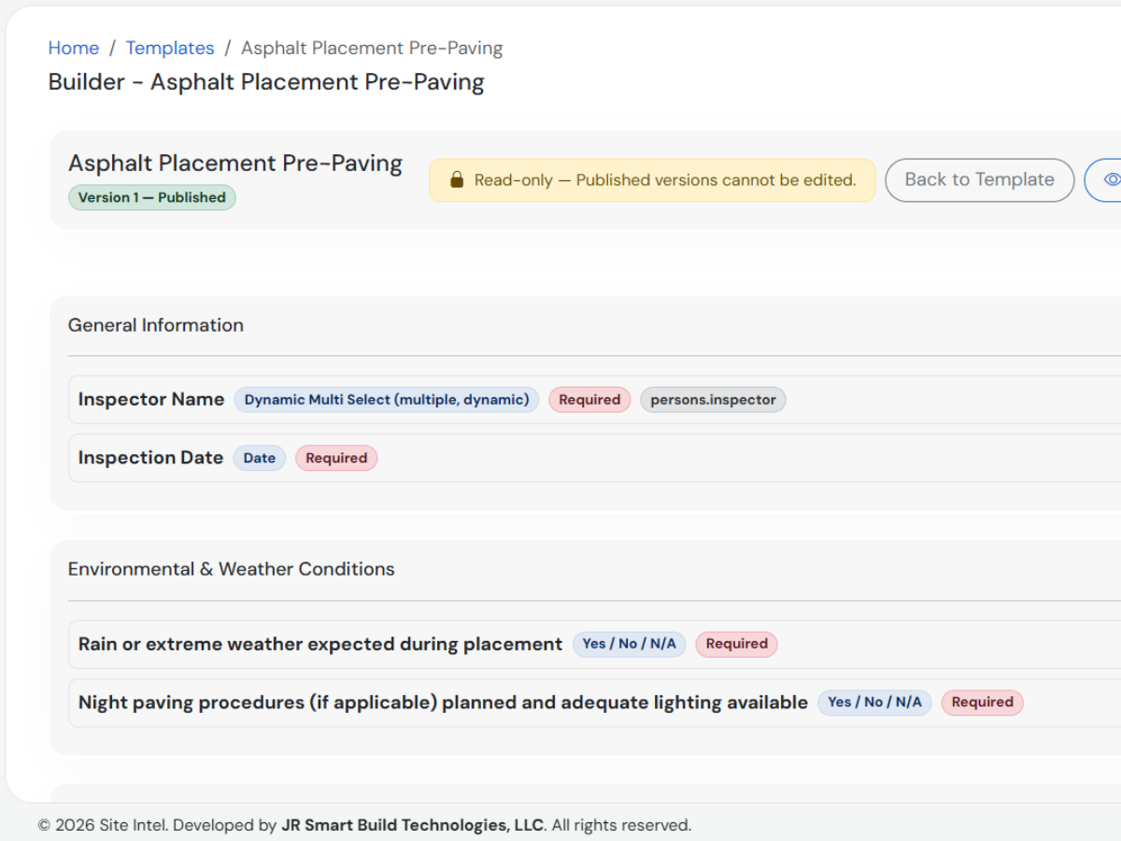Go to Templates breadcrumb link
The height and width of the screenshot is (841, 1121).
coord(170,48)
